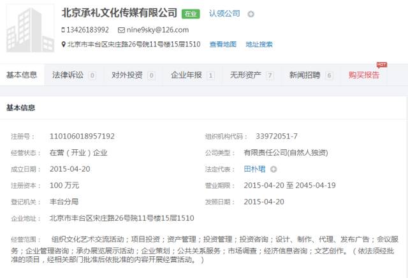Viewport: 408px width, 278px height.
Task: Open the 查看地图 link
Action: tap(222, 44)
